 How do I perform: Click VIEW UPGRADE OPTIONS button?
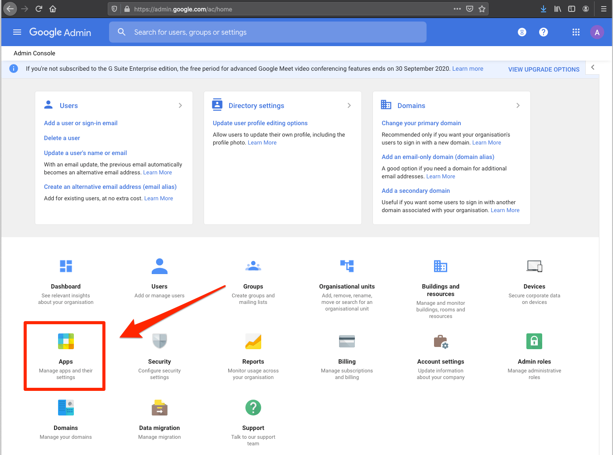(x=544, y=69)
